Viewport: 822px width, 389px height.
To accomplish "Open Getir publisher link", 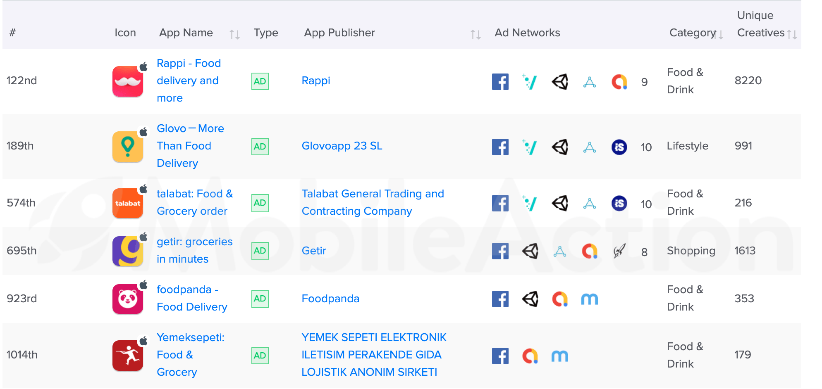I will tap(314, 251).
